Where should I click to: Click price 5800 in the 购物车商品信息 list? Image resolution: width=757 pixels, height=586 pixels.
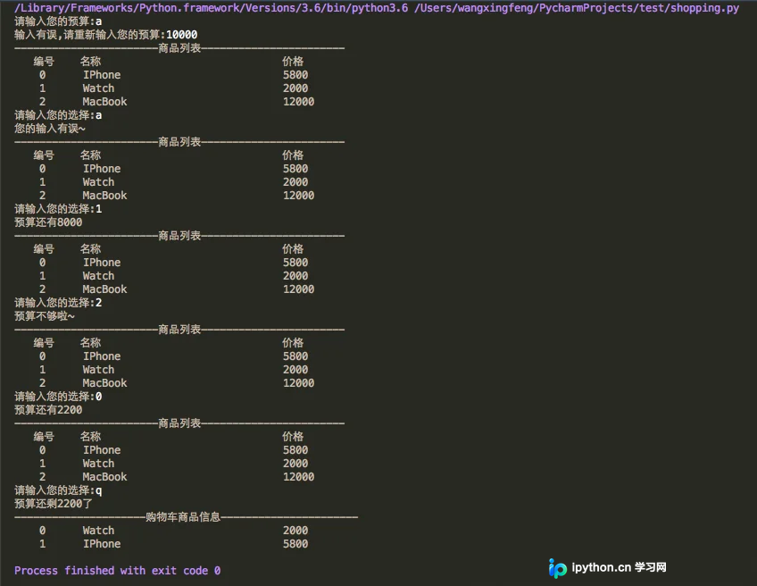click(295, 544)
